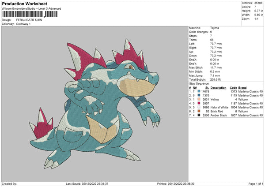Click stitch count 9886 in row 5
This screenshot has height=187, width=265.
[206, 107]
